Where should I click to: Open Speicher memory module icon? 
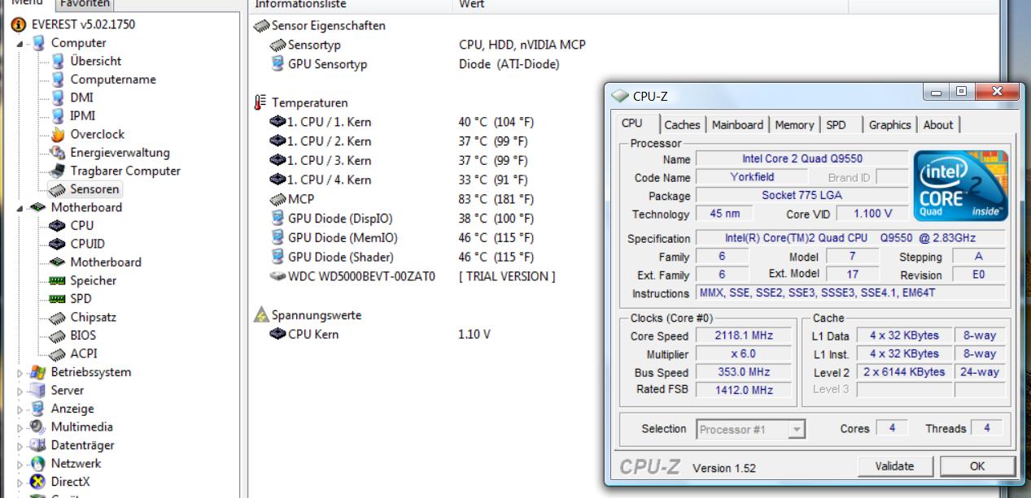click(x=58, y=280)
